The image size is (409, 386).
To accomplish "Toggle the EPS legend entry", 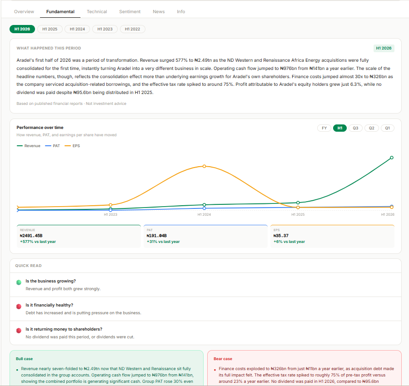I will pos(72,146).
